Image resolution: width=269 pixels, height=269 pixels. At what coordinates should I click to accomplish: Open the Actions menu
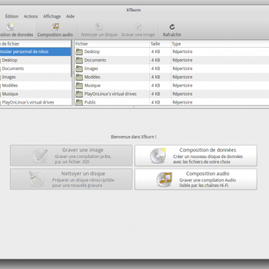pyautogui.click(x=31, y=16)
